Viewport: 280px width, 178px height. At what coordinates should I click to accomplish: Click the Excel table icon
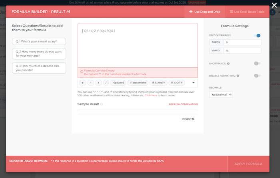(232, 12)
